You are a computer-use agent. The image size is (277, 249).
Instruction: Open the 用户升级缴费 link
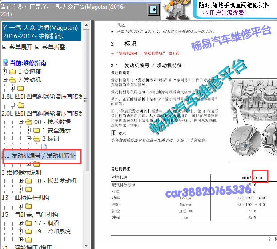tap(223, 12)
